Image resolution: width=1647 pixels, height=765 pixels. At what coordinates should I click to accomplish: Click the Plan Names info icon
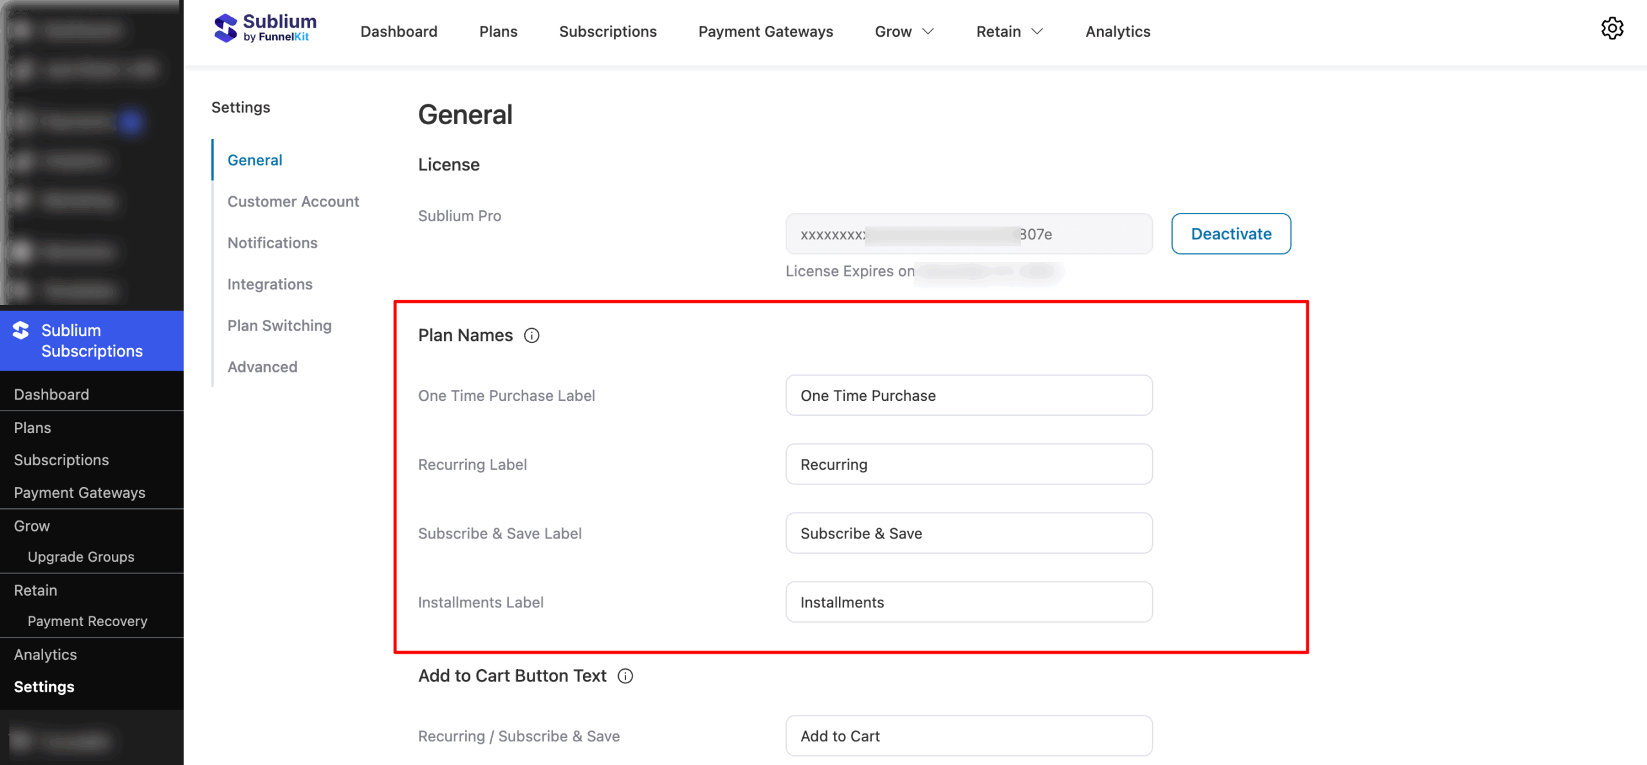pos(531,335)
